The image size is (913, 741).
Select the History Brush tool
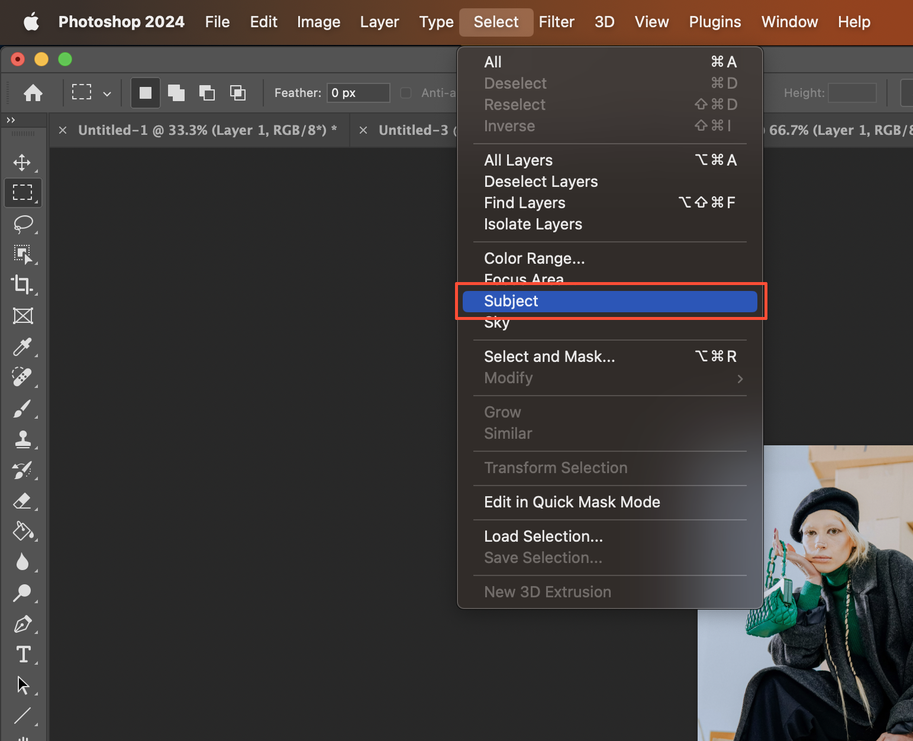click(x=22, y=470)
